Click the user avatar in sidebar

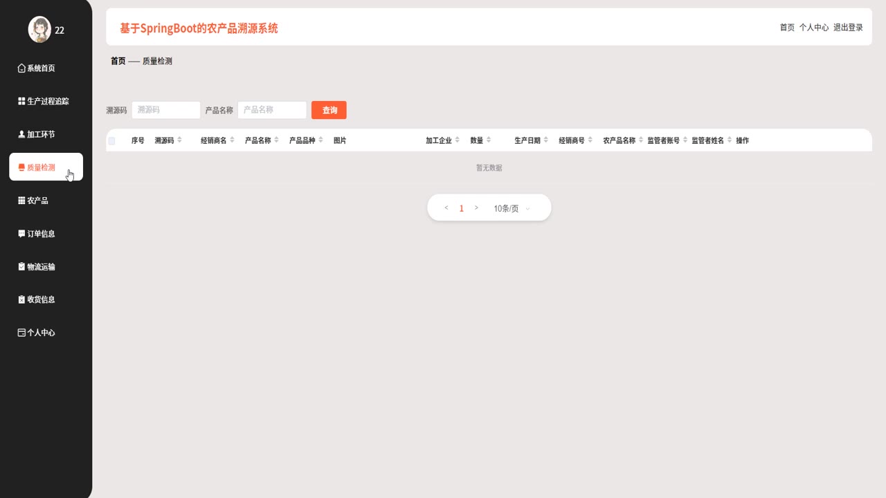point(39,29)
